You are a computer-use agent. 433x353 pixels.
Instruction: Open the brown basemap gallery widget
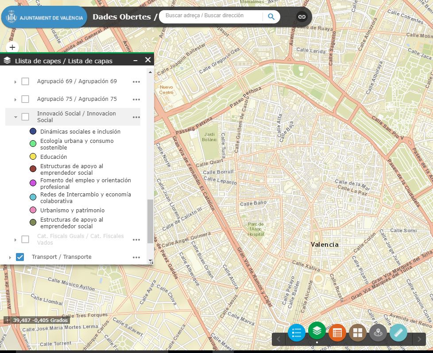click(357, 333)
